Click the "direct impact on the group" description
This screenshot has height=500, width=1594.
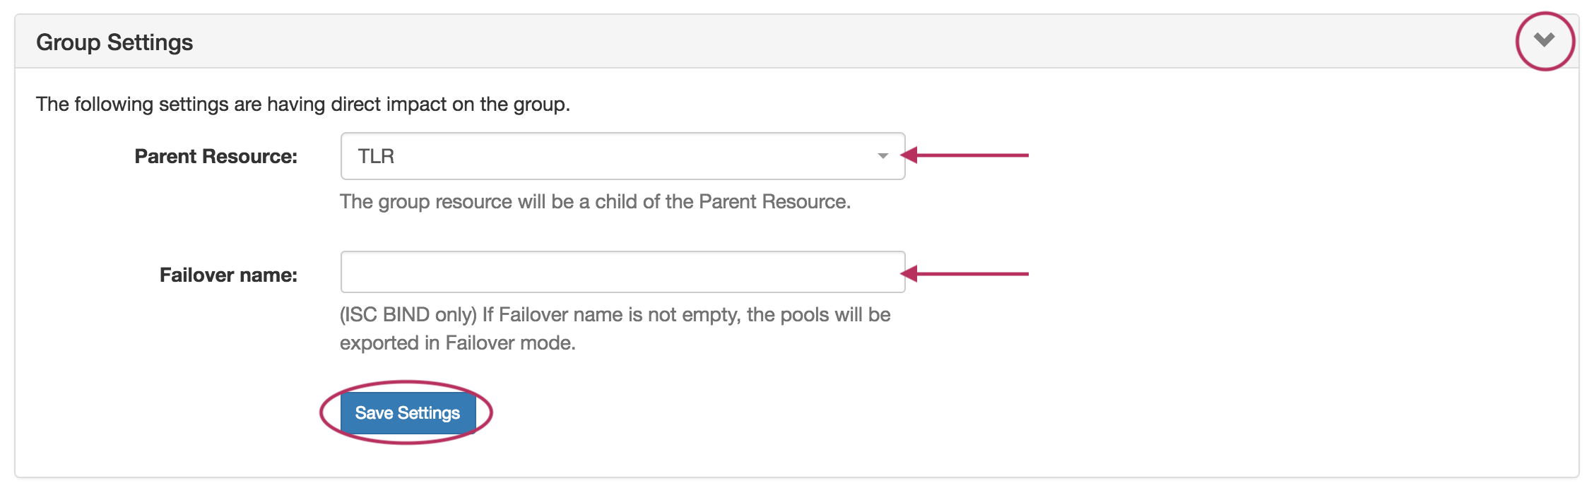click(302, 105)
